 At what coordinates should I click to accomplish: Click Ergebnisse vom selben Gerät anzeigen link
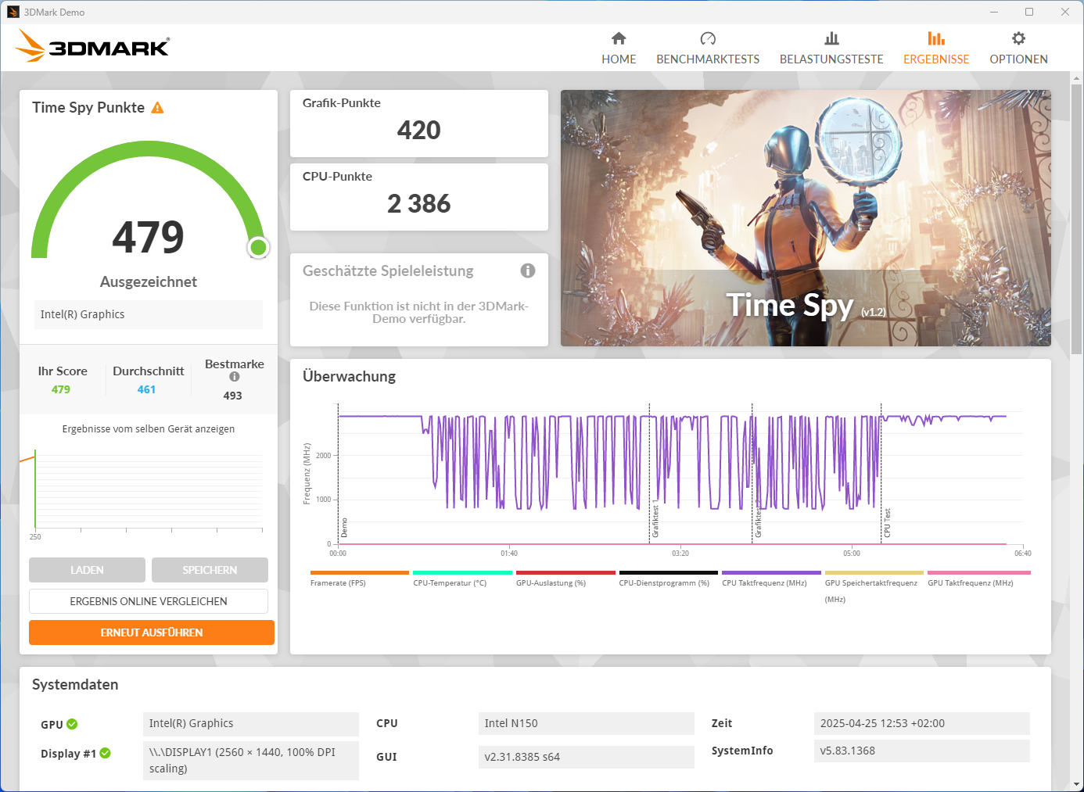coord(149,429)
